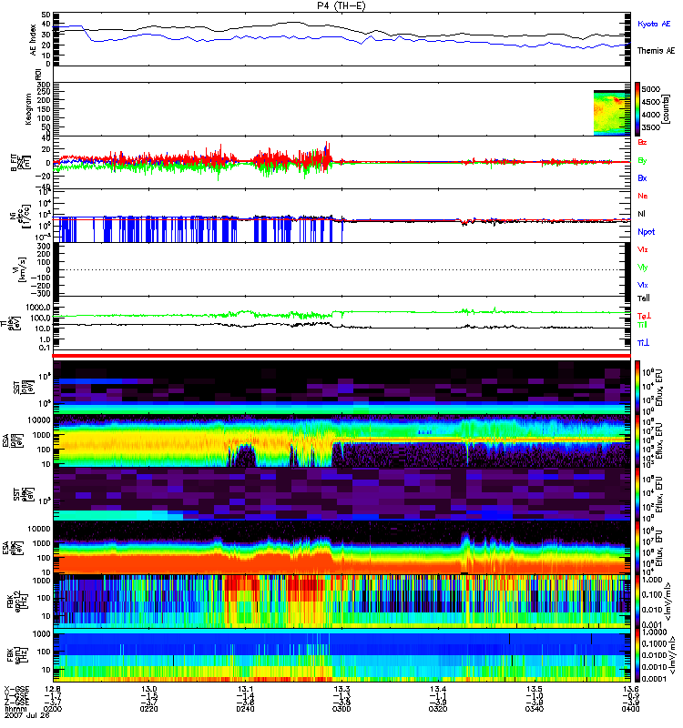683x728 pixels.
Task: Click the "5000" tick on the counts color bar
Action: tap(650, 89)
